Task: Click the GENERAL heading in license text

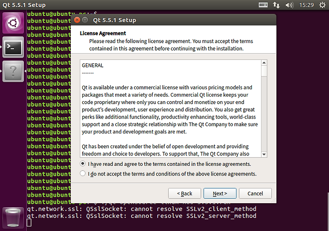Action: pos(92,66)
